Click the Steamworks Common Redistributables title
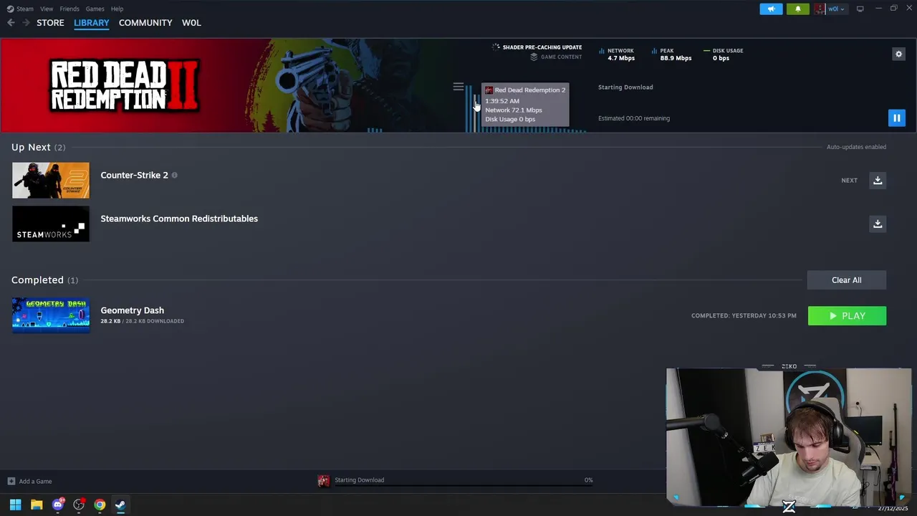917x516 pixels. click(179, 219)
